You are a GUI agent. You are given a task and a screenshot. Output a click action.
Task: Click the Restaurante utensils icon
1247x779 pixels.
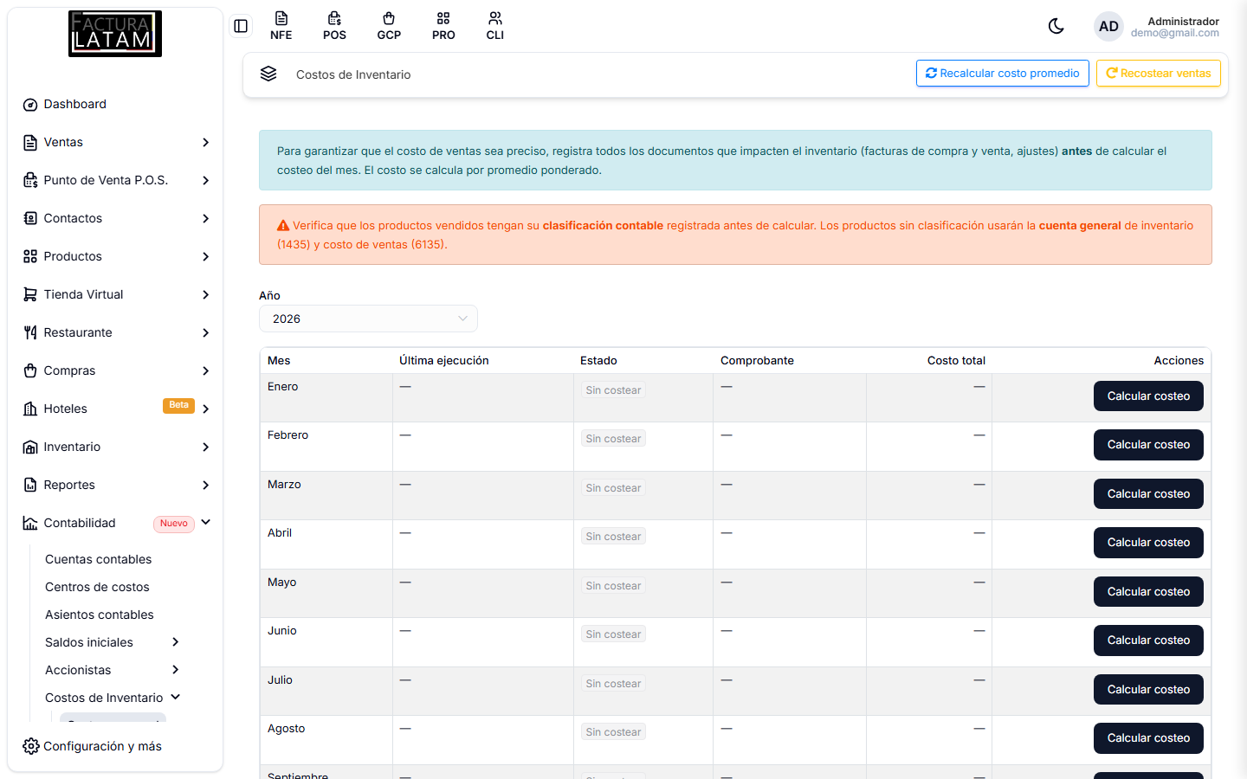pos(30,332)
